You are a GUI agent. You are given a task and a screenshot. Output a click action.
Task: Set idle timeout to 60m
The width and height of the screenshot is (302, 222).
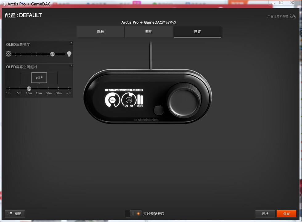(59, 93)
